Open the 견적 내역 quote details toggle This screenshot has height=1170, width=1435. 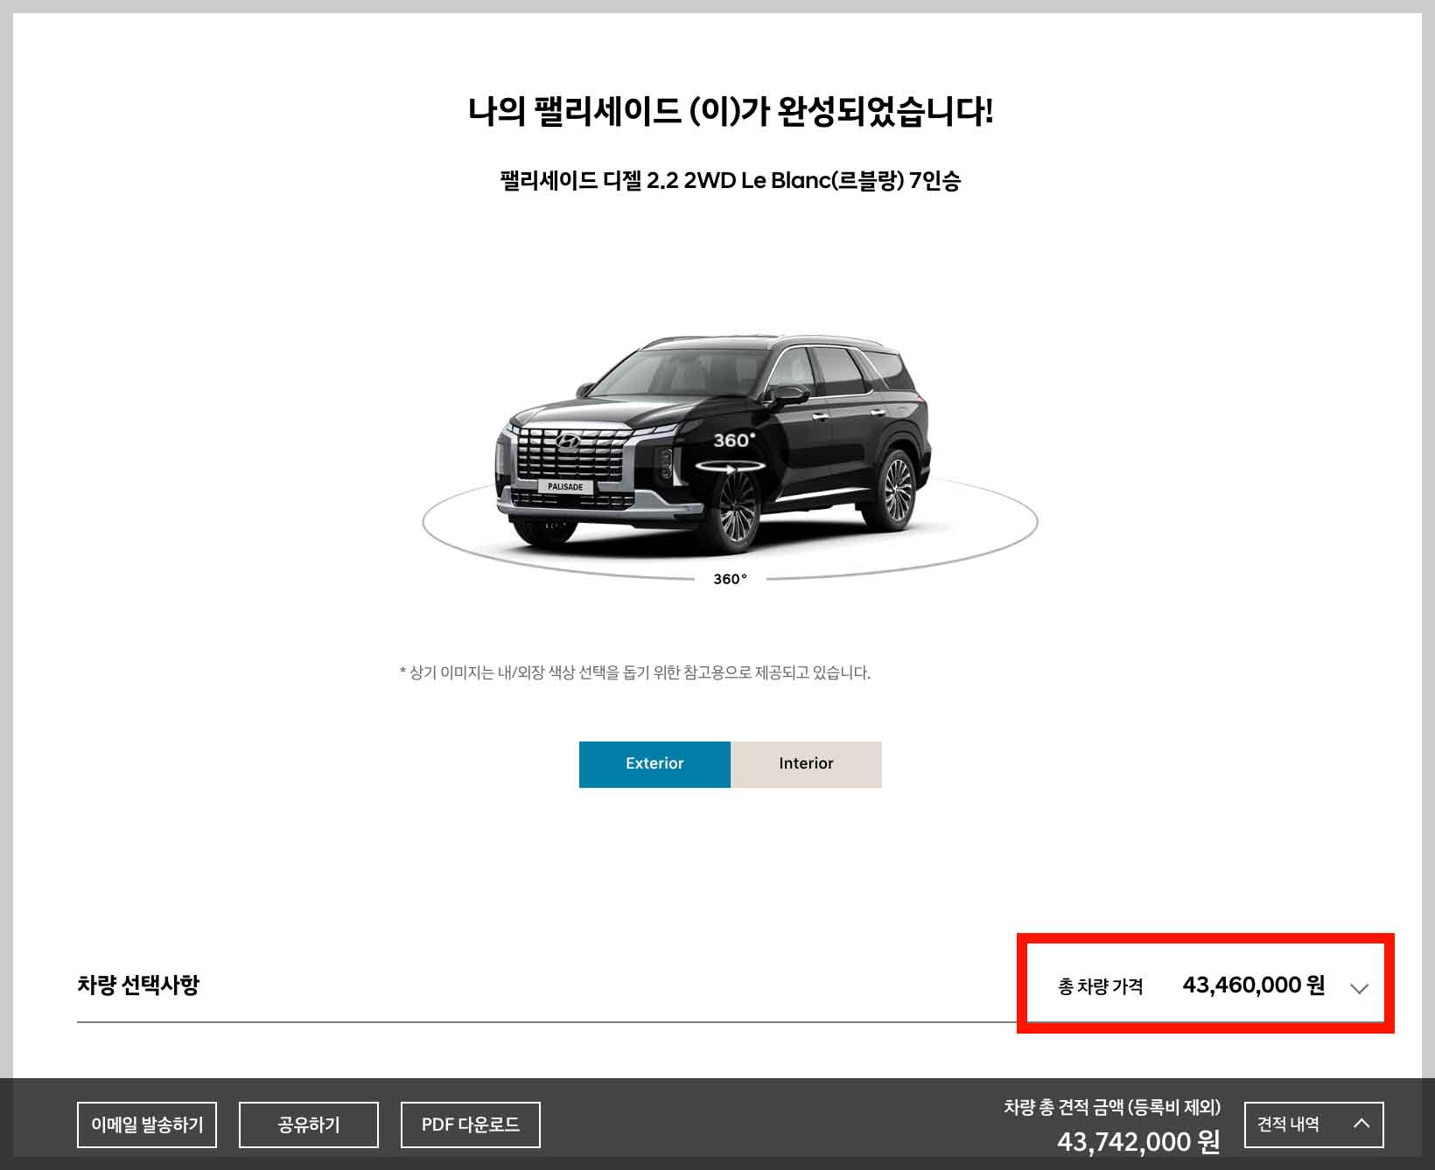pyautogui.click(x=1313, y=1125)
